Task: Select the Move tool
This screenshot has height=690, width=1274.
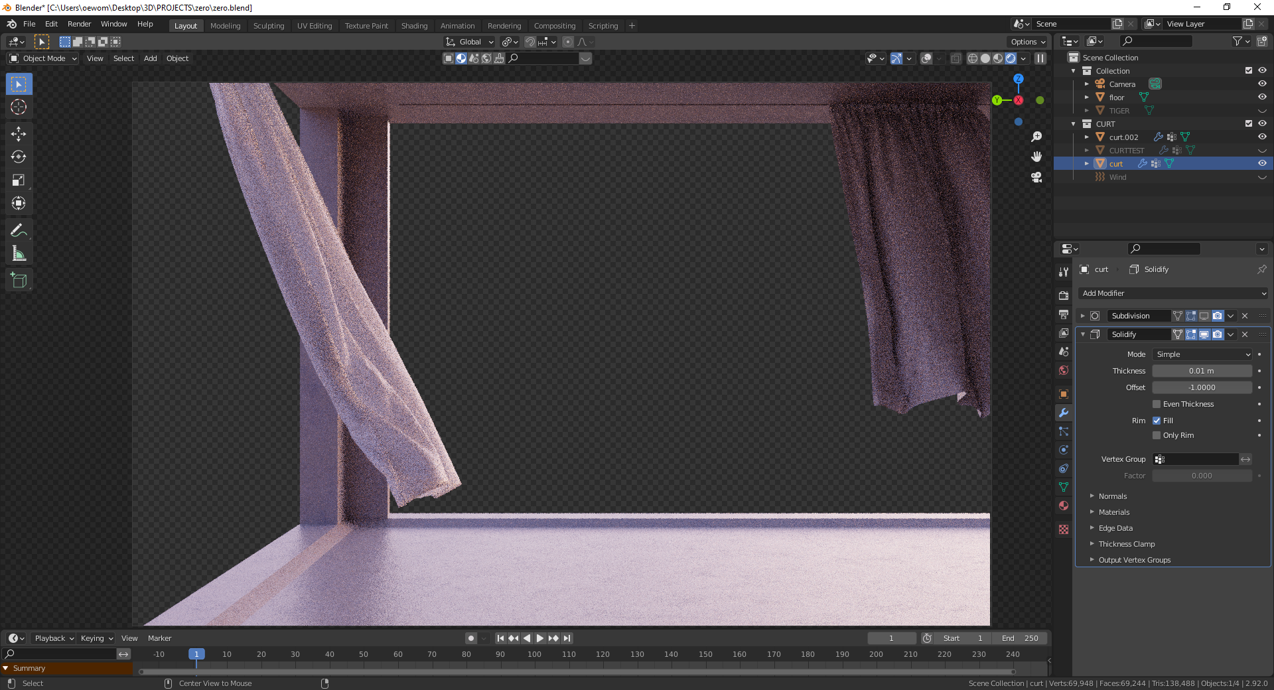Action: [19, 134]
